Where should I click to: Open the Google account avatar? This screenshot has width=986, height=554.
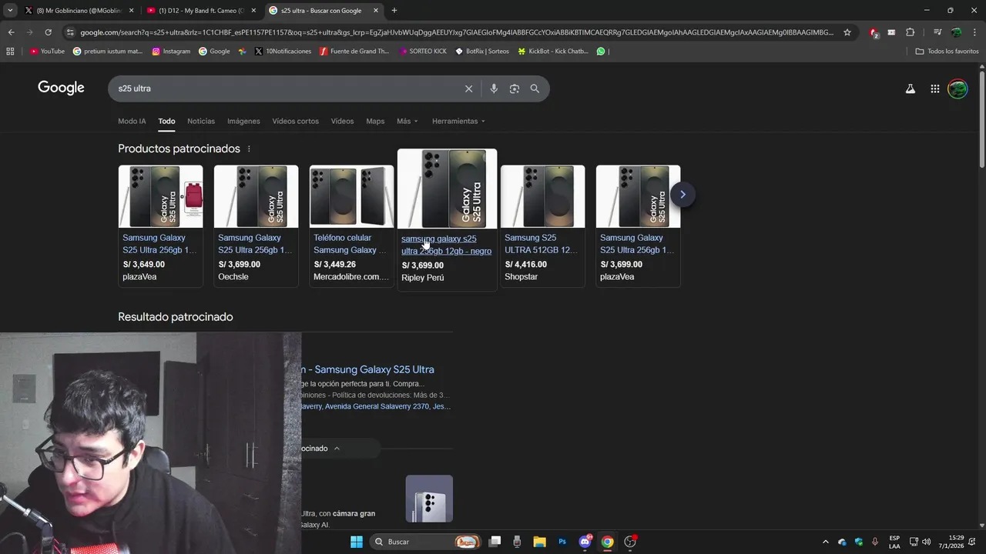coord(957,88)
